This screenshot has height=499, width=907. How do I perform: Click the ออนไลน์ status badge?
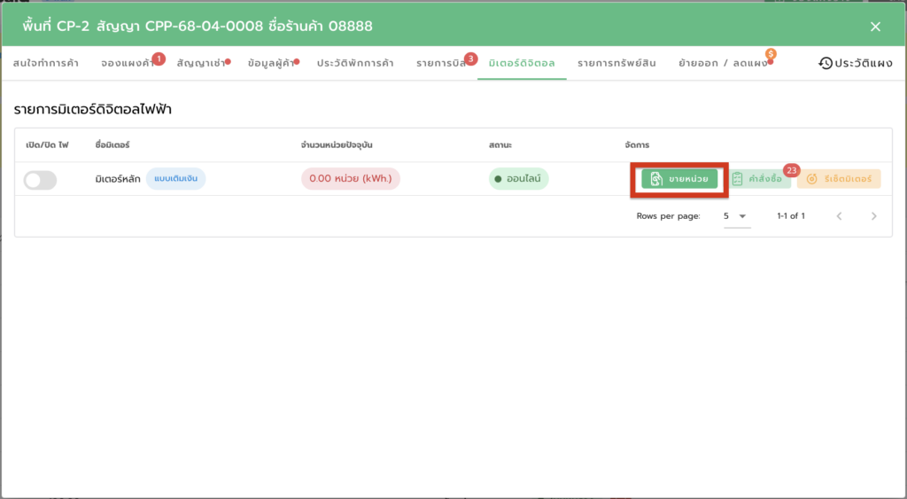[x=519, y=179]
